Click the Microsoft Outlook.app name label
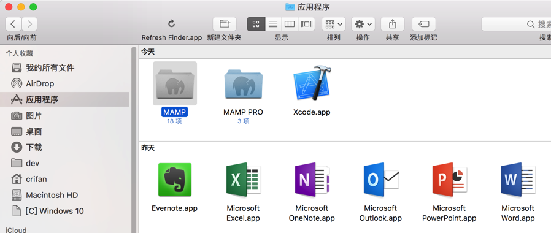This screenshot has width=551, height=233. (x=380, y=213)
